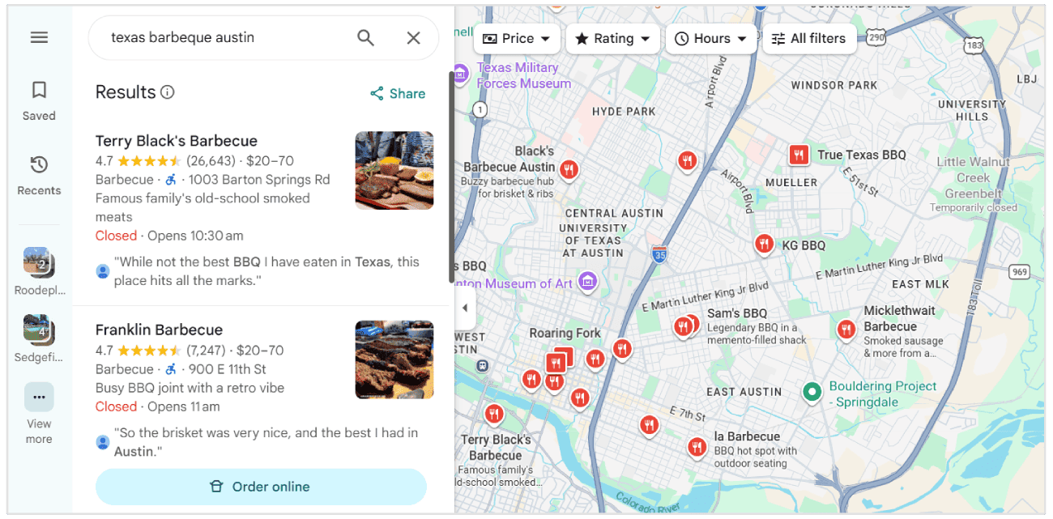Click Terry Black's reviewer avatar icon
1053x519 pixels.
click(x=103, y=271)
